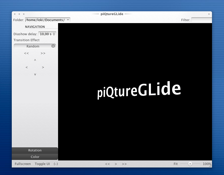Increase the Diashow delay with up arrow
Viewport: 224px width, 175px height.
(54, 33)
